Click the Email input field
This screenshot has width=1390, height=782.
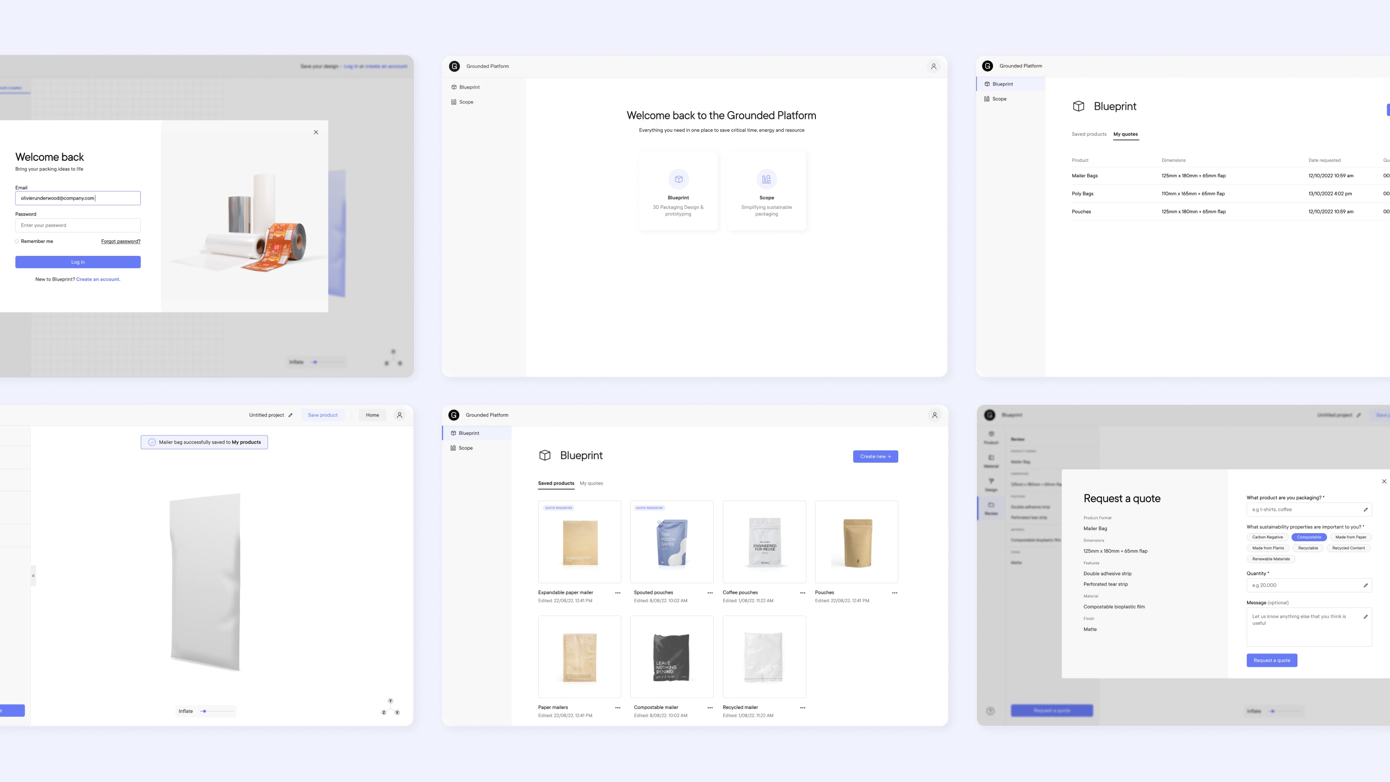tap(78, 198)
